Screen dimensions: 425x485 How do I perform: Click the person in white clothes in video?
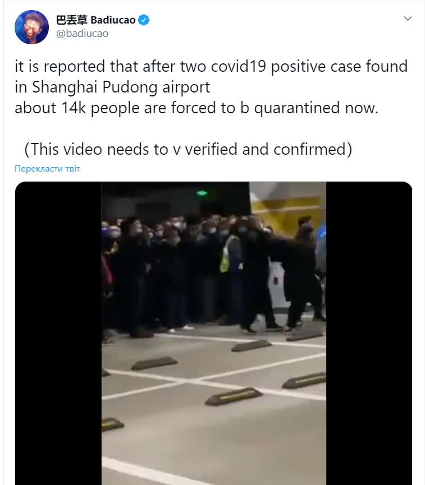pos(278,285)
